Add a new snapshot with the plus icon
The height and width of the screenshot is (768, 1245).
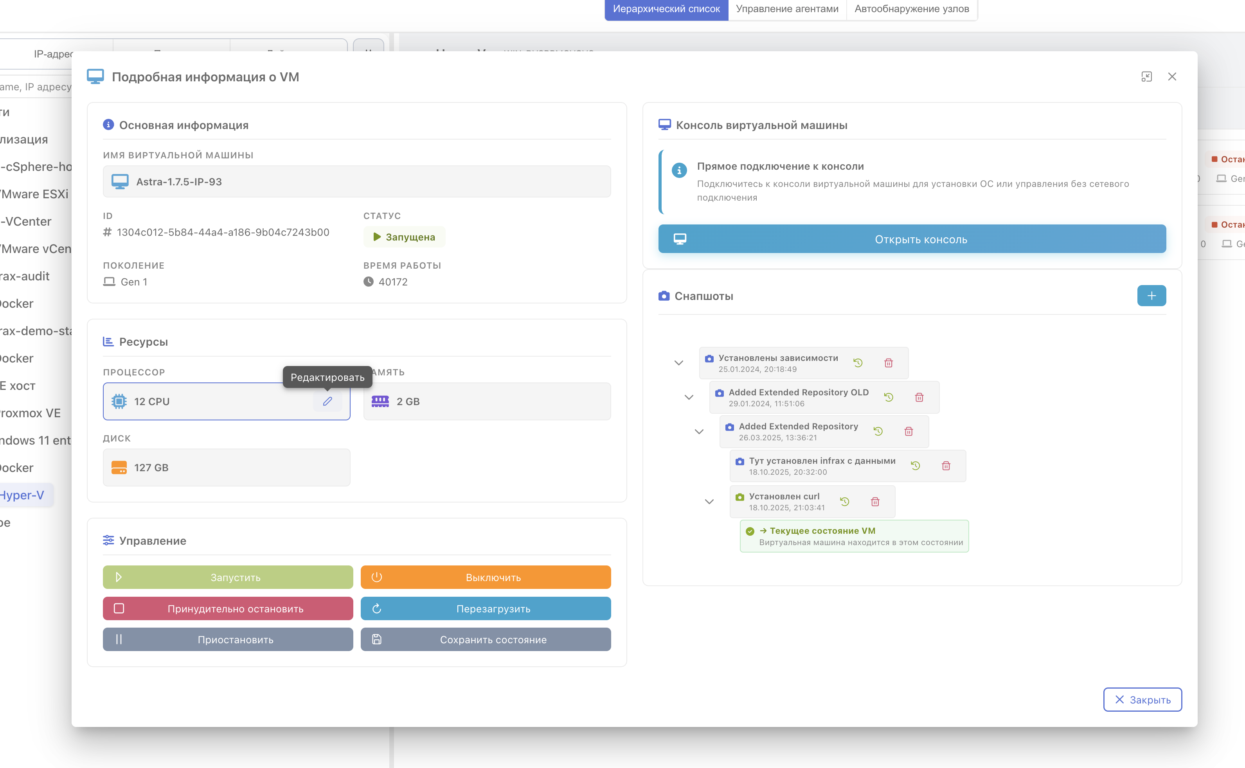point(1151,296)
